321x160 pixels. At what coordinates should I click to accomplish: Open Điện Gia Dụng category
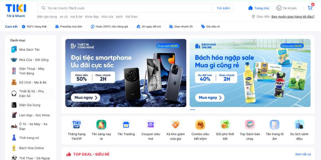pyautogui.click(x=30, y=105)
